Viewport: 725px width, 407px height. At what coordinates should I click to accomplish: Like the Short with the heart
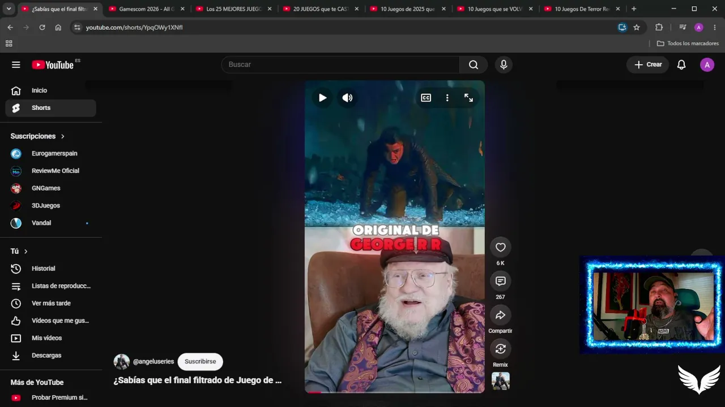[500, 247]
